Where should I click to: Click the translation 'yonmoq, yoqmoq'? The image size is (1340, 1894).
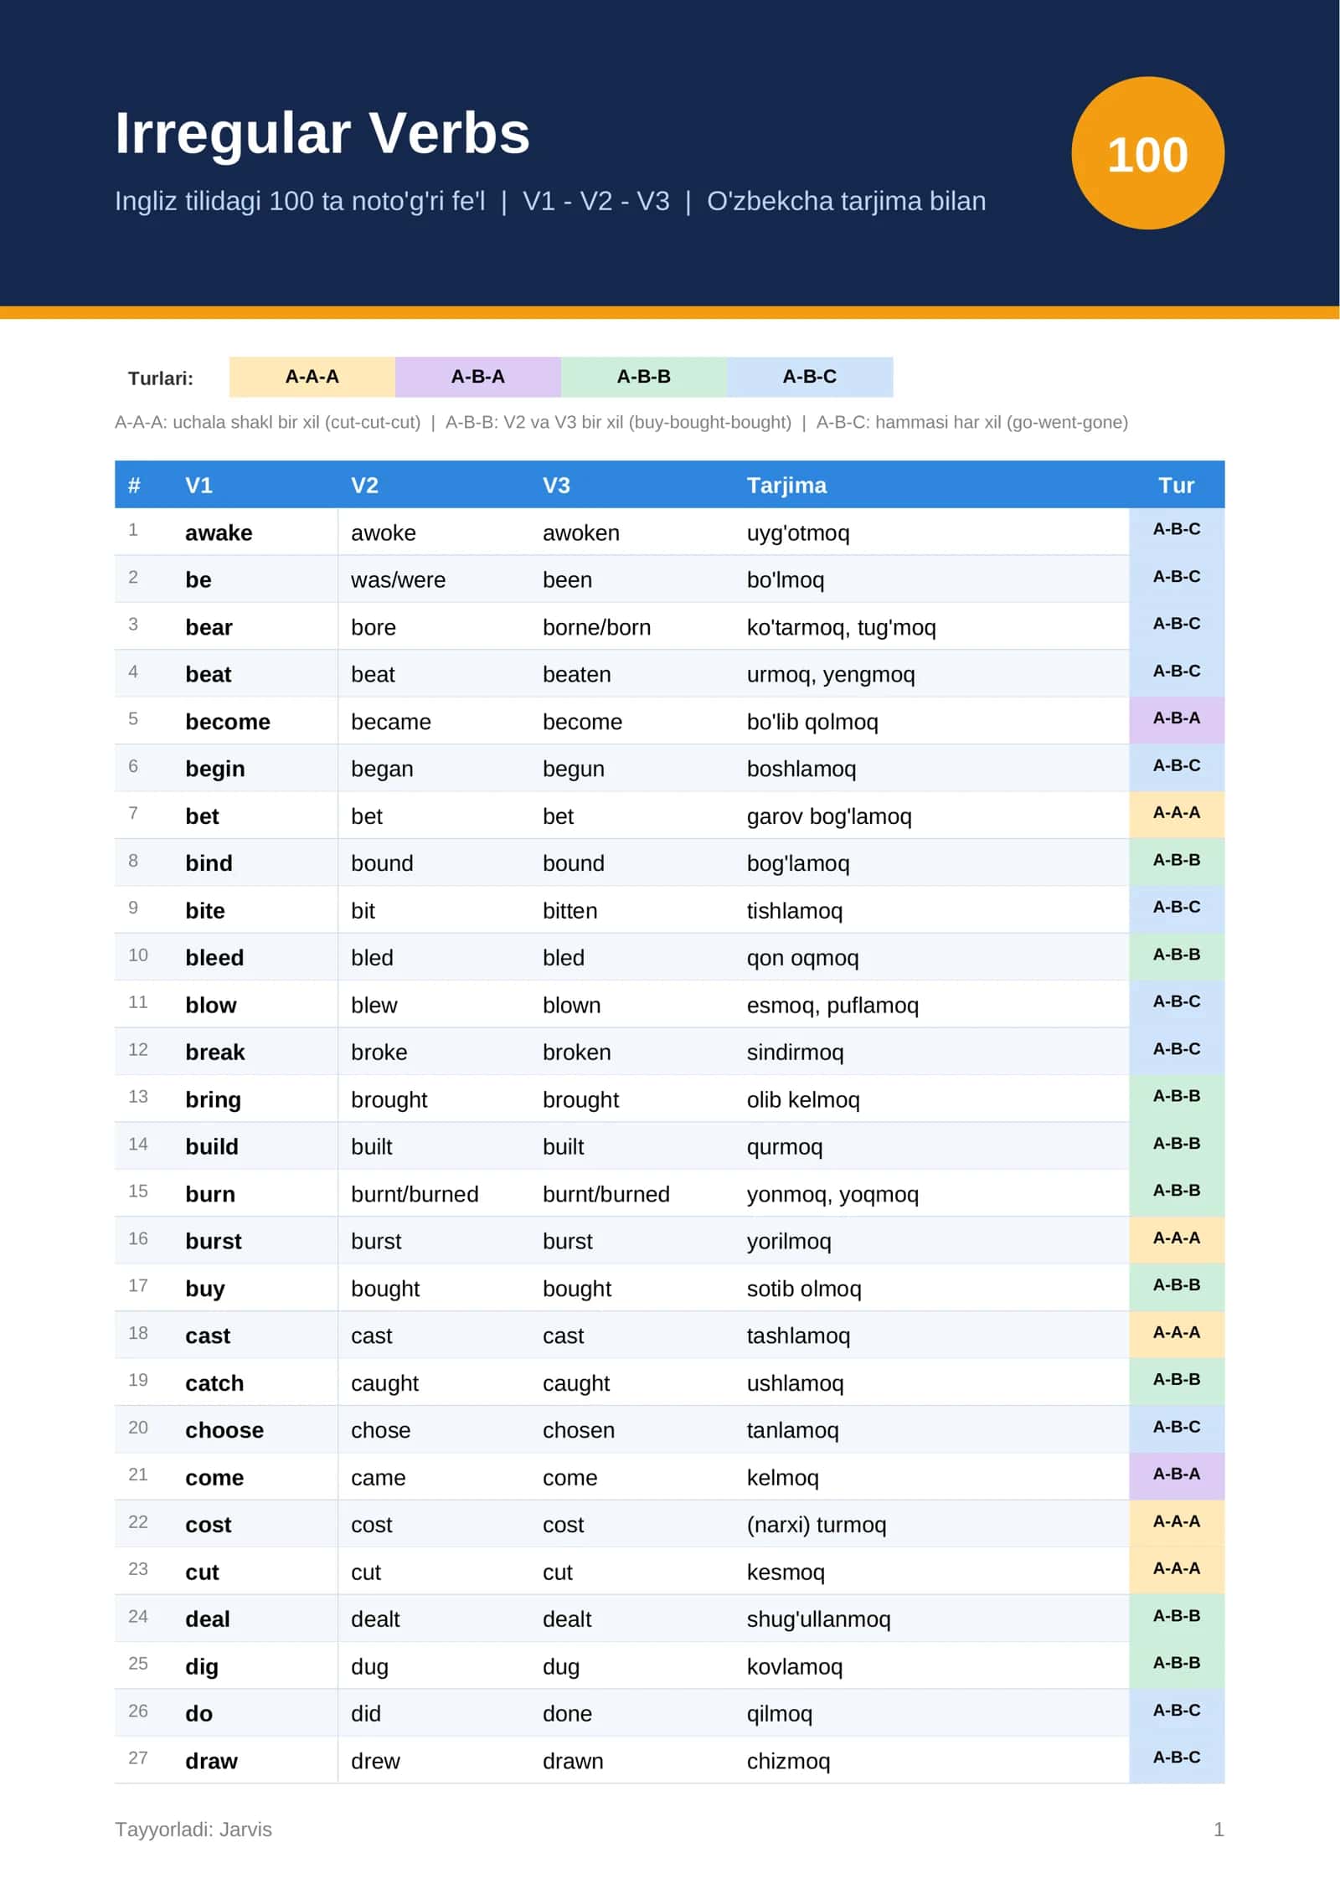point(832,1194)
